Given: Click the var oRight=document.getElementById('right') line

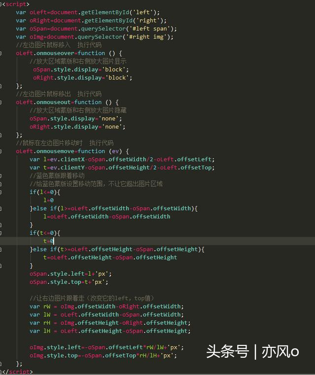Looking at the screenshot, I should (91, 21).
